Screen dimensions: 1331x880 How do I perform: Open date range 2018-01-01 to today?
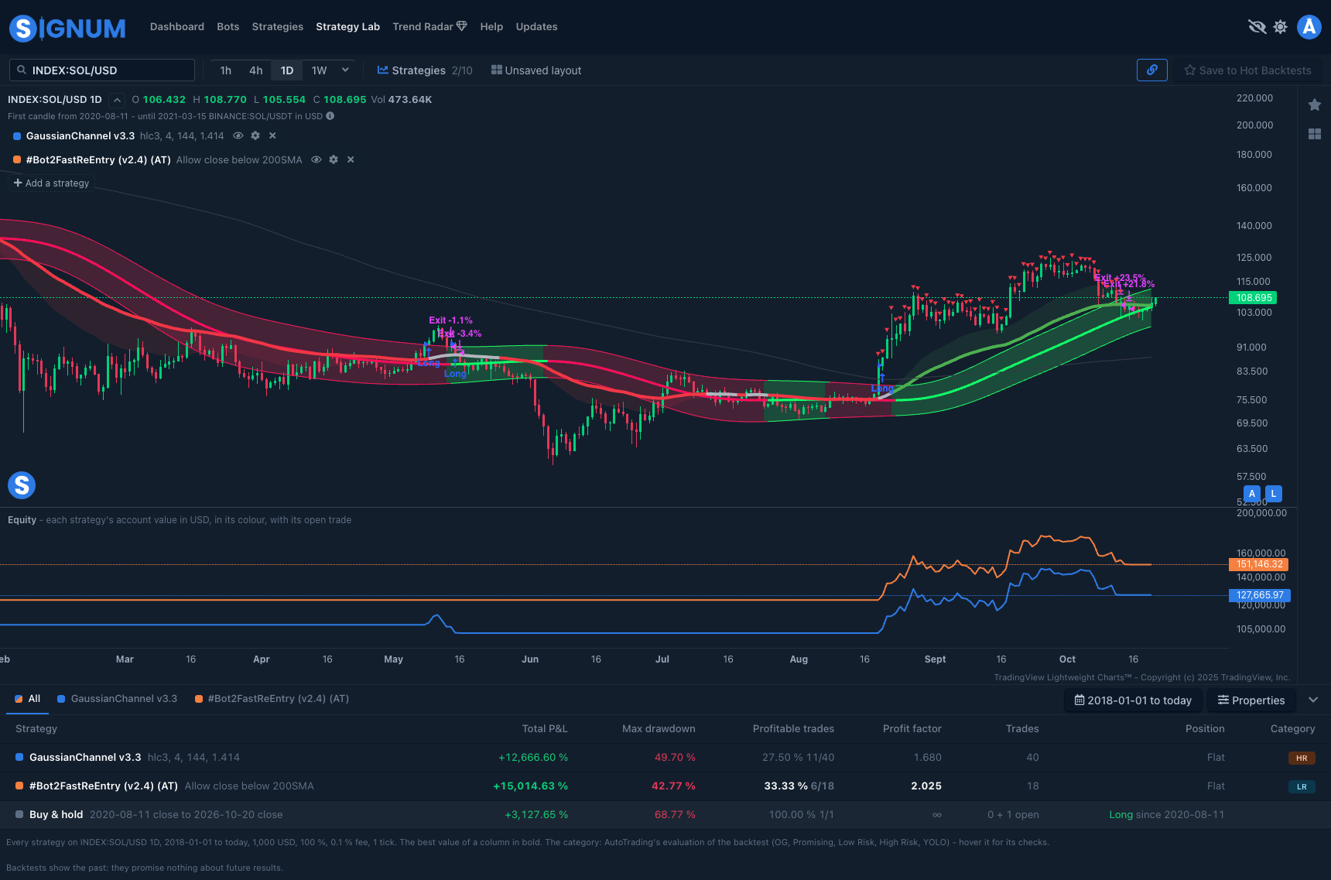[x=1133, y=700]
